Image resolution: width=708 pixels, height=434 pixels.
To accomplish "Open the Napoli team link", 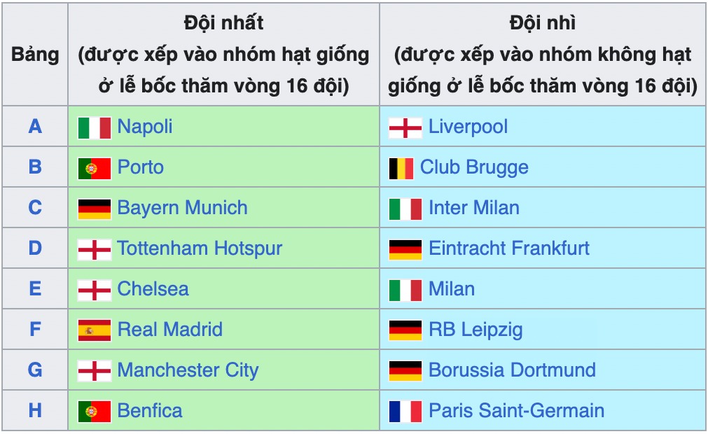I will coord(144,127).
